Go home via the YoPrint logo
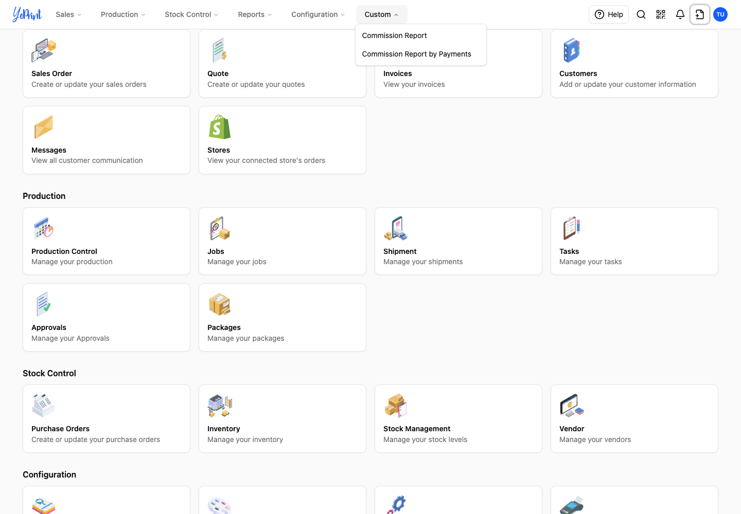The image size is (741, 514). [x=27, y=14]
